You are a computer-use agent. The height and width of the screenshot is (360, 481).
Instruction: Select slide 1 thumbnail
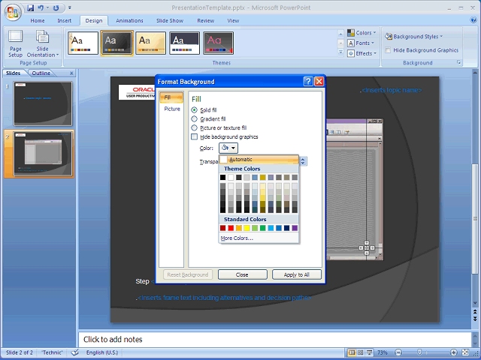pyautogui.click(x=43, y=103)
